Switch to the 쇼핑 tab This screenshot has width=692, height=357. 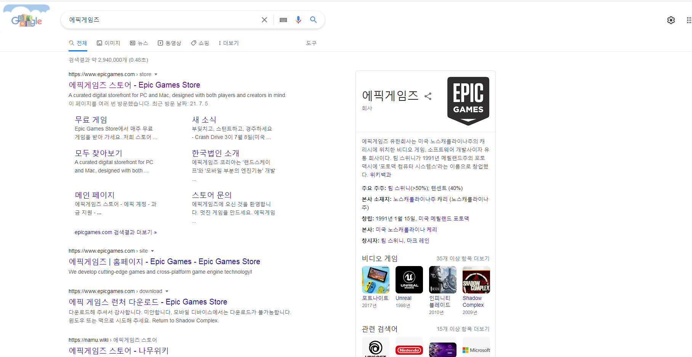click(200, 43)
